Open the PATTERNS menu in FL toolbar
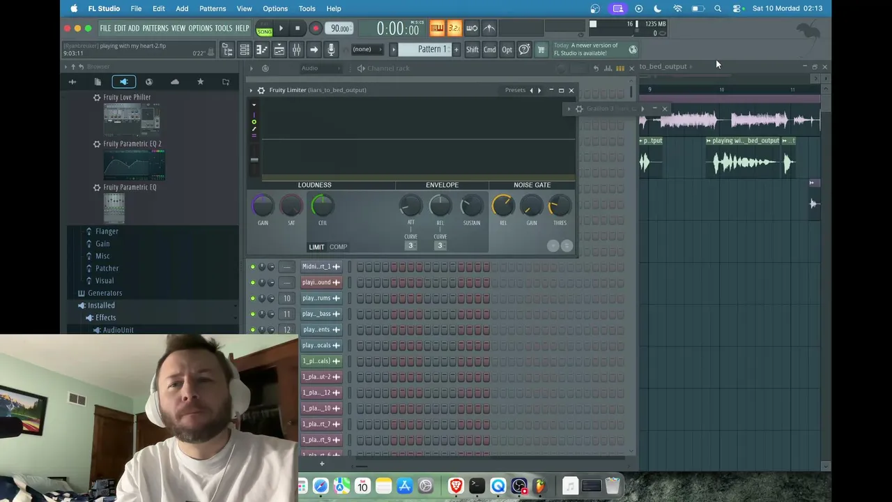 click(x=155, y=29)
